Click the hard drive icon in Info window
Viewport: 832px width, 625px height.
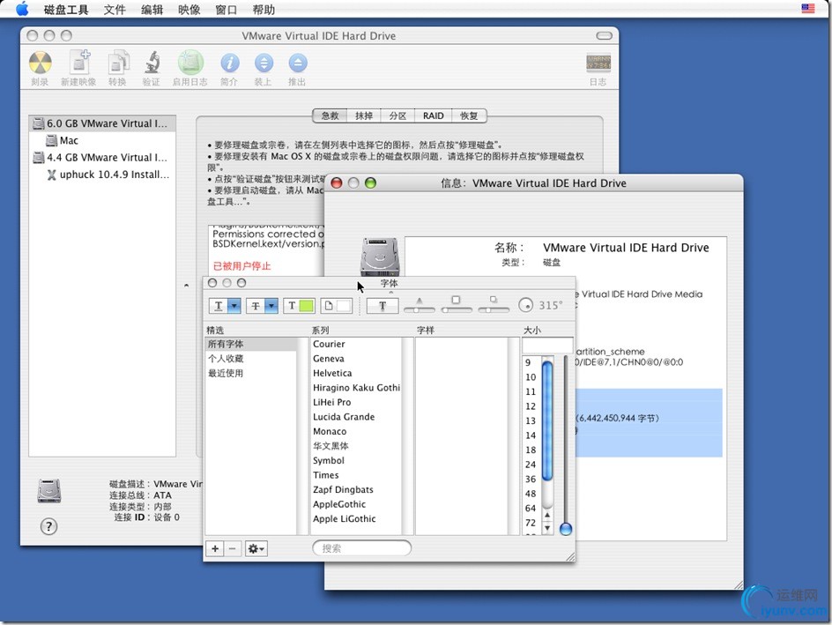pyautogui.click(x=379, y=257)
